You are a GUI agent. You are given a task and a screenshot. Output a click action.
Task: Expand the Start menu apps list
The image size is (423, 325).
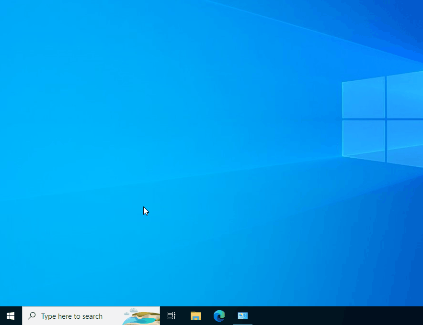pos(10,315)
